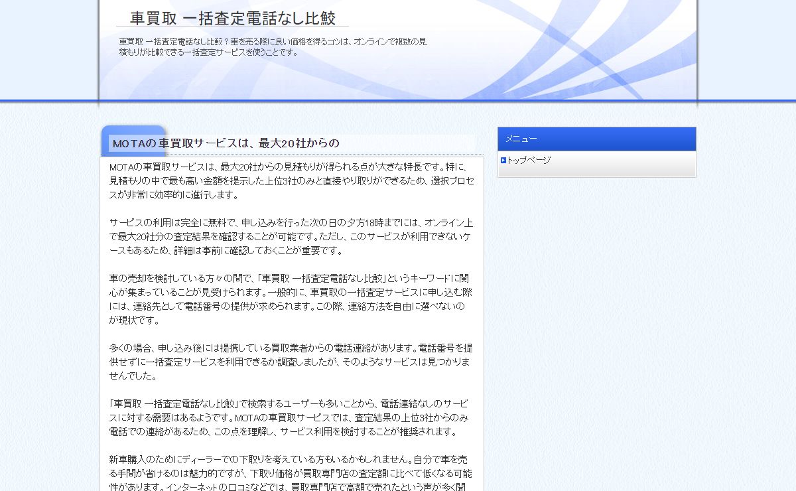Click paragraph starting MOTAの車買取サービスは、最大20社からの見積もり
Viewport: 796px width, 491px height.
[x=291, y=181]
